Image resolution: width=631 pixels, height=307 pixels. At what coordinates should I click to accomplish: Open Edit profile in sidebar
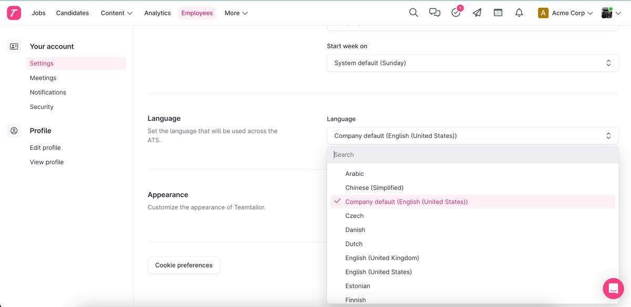(x=45, y=148)
